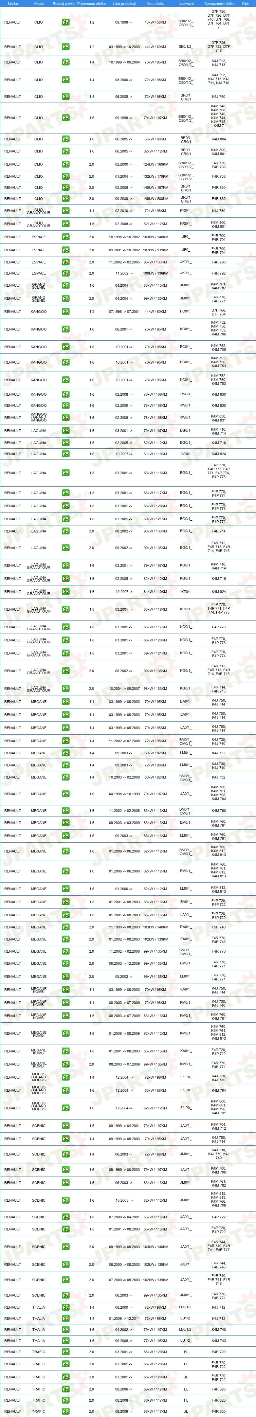Click fuel icon in Clio 43kW / 58KM row

65,23
